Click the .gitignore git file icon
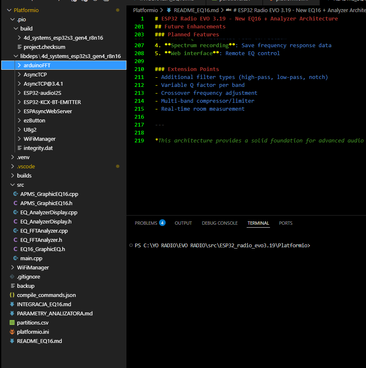This screenshot has width=366, height=368. point(12,277)
